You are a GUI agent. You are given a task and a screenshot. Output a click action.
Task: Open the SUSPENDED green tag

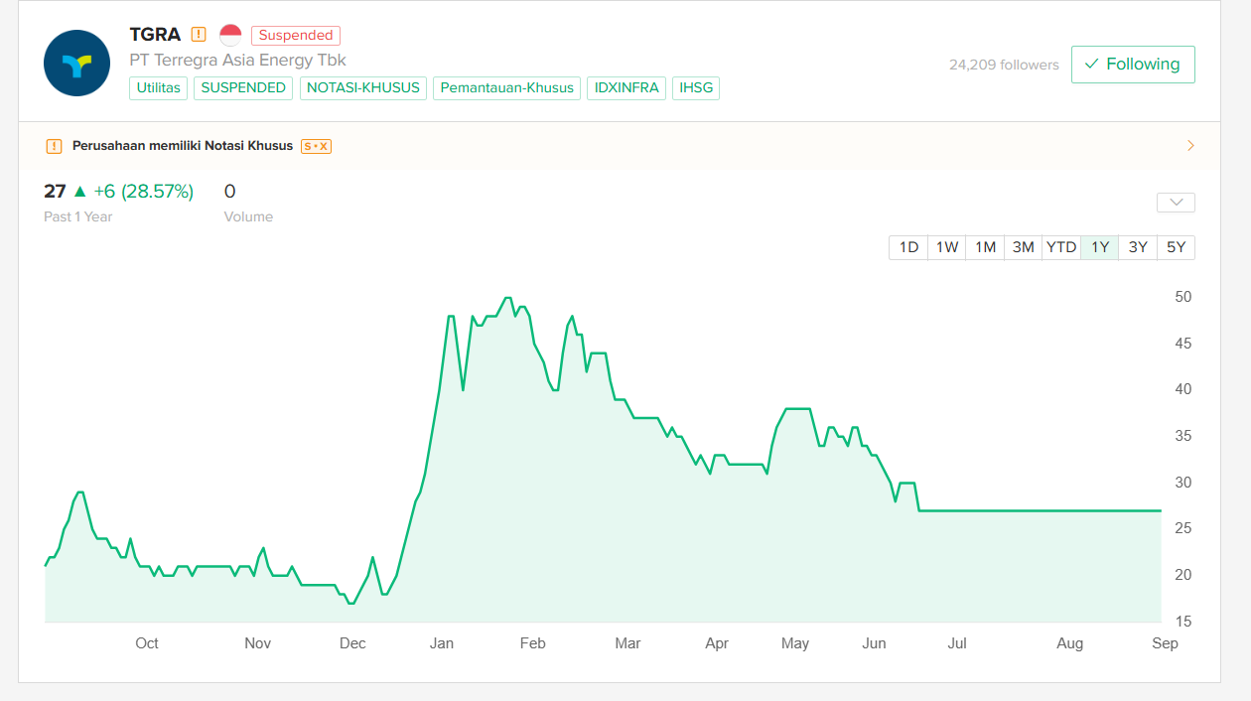click(x=243, y=88)
